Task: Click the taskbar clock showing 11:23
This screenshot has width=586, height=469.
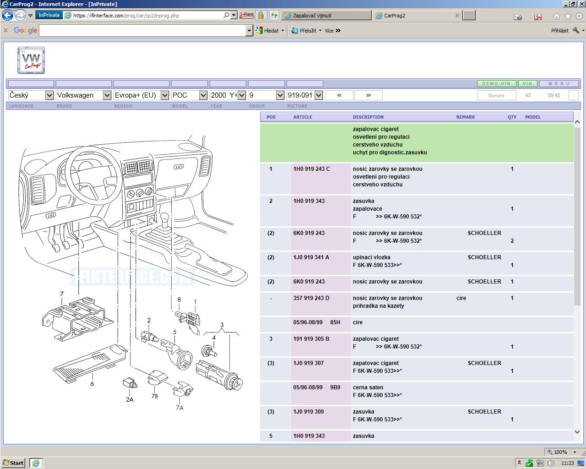Action: tap(568, 463)
